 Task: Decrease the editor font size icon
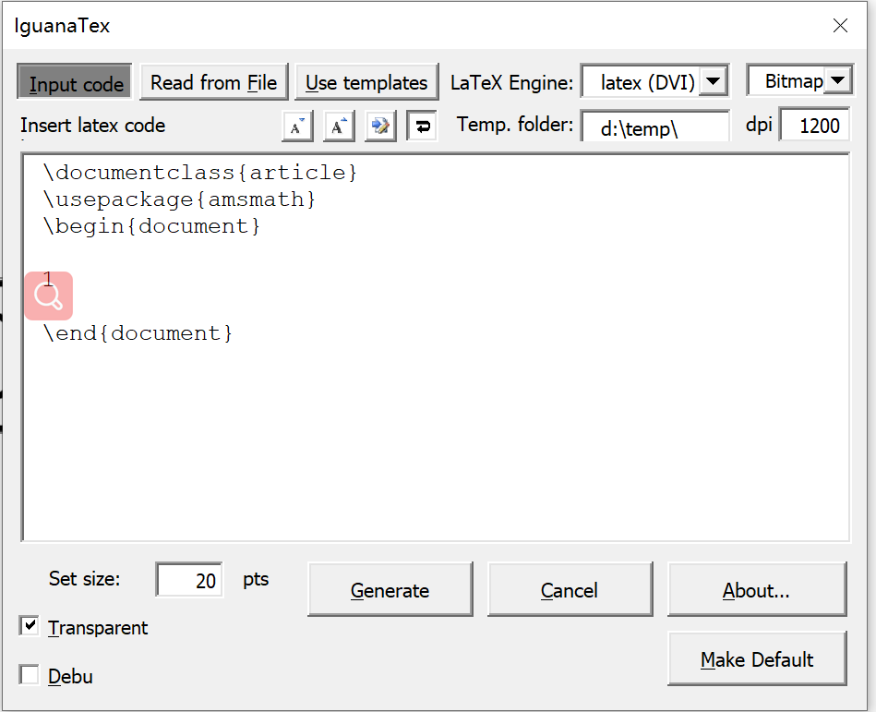pos(297,126)
